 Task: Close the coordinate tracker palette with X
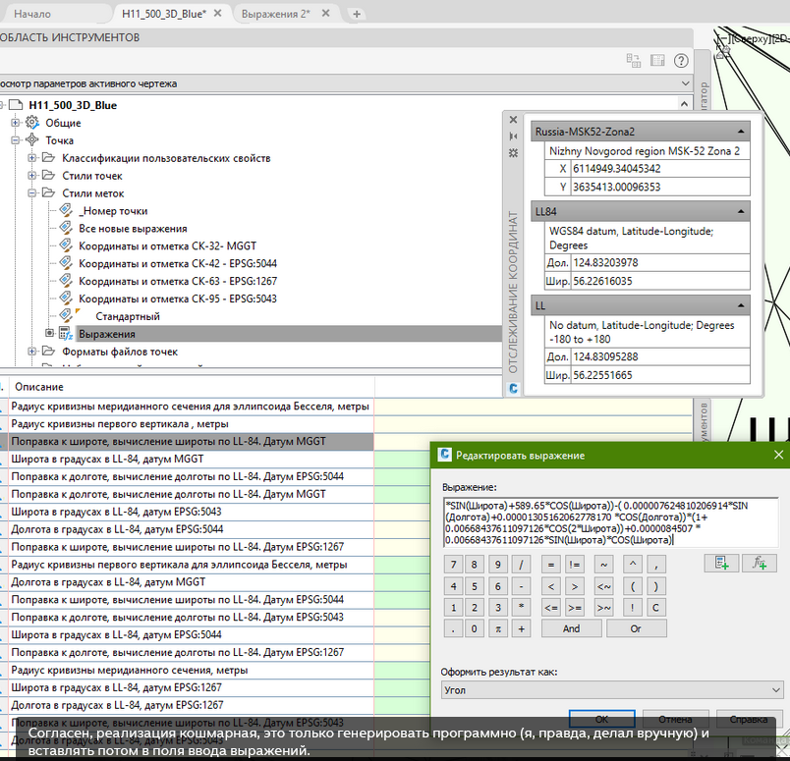coord(513,118)
